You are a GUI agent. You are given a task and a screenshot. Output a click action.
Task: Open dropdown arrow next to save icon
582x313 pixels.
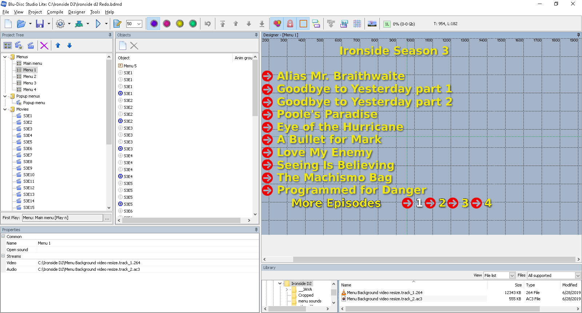click(49, 24)
